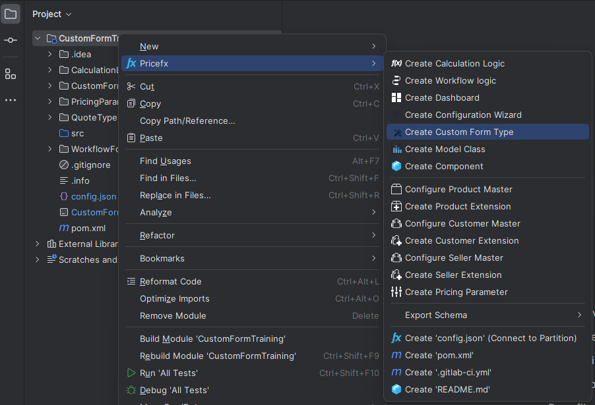Expand the PricingParameter folder
The height and width of the screenshot is (405, 595).
50,101
